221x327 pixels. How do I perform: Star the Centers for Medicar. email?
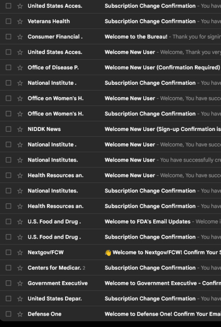pos(20,268)
